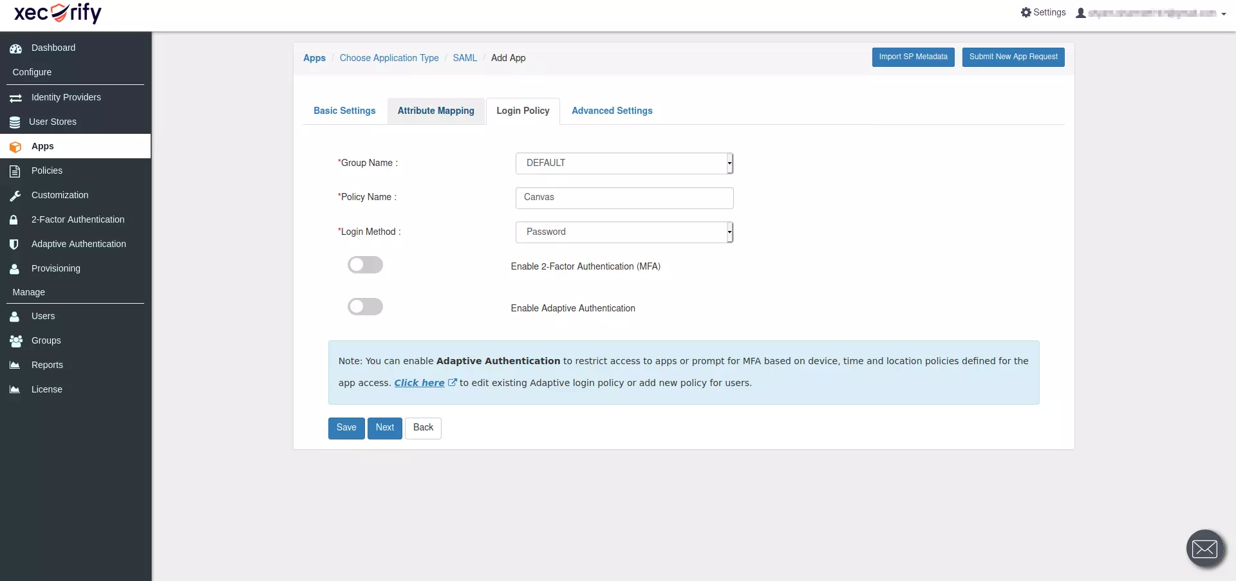The image size is (1236, 581).
Task: Open the Provisioning section
Action: [55, 268]
